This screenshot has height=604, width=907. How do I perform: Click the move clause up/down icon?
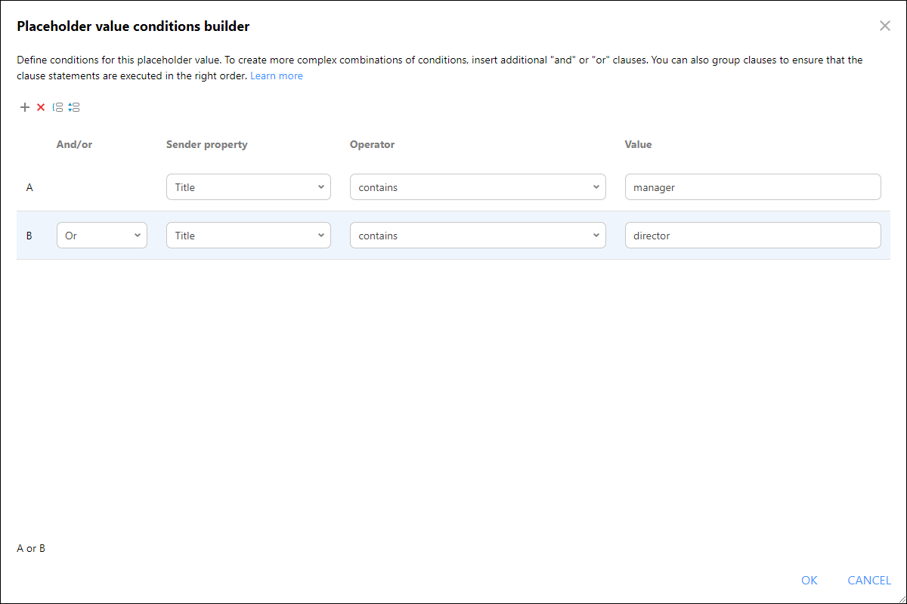[73, 107]
